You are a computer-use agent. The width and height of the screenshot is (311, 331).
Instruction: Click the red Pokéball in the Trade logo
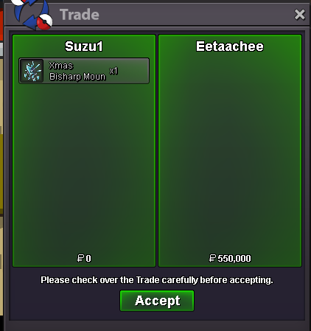[45, 22]
